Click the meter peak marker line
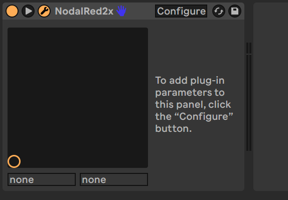This screenshot has height=200, width=288. click(249, 54)
